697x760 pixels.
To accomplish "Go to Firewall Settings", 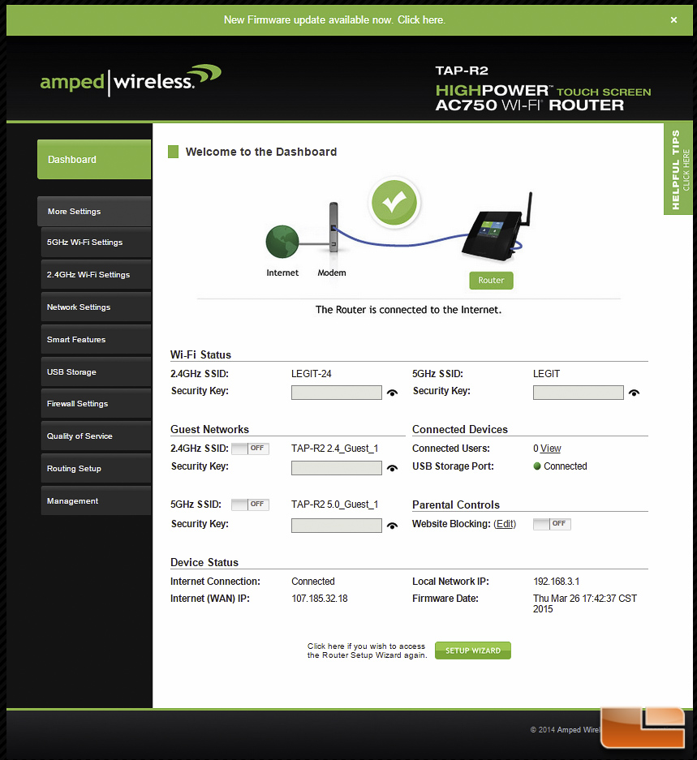I will (96, 404).
